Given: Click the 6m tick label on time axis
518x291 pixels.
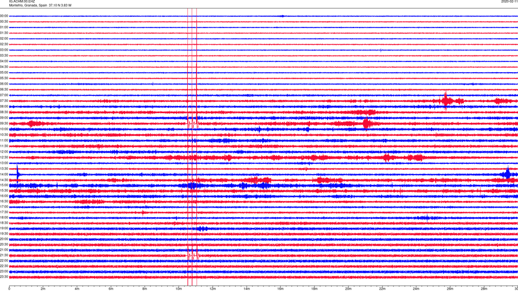Looking at the screenshot, I should tap(111, 289).
